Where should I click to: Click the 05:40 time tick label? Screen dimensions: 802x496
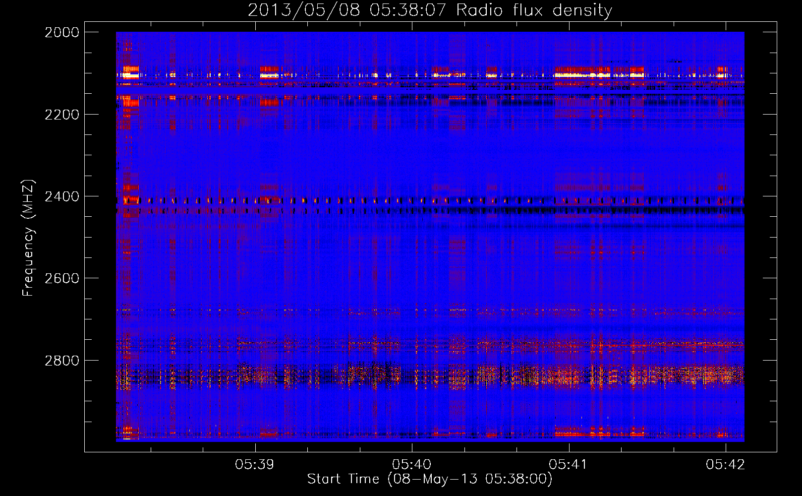pos(411,464)
